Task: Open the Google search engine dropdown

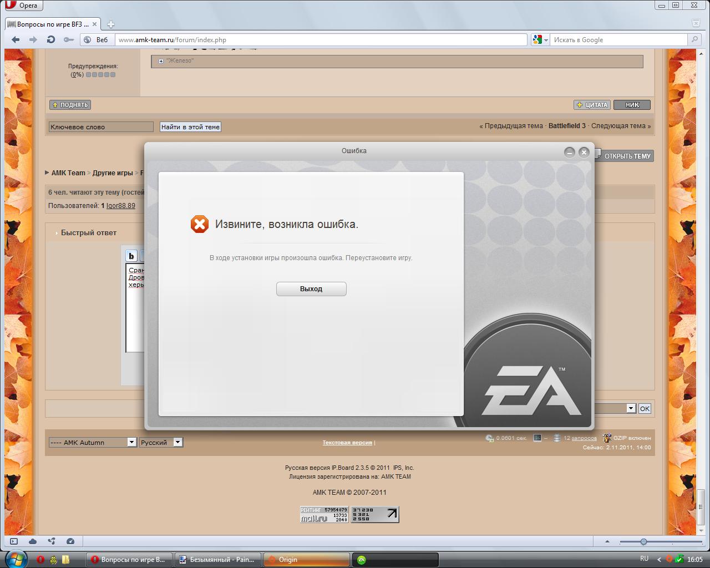Action: point(540,39)
